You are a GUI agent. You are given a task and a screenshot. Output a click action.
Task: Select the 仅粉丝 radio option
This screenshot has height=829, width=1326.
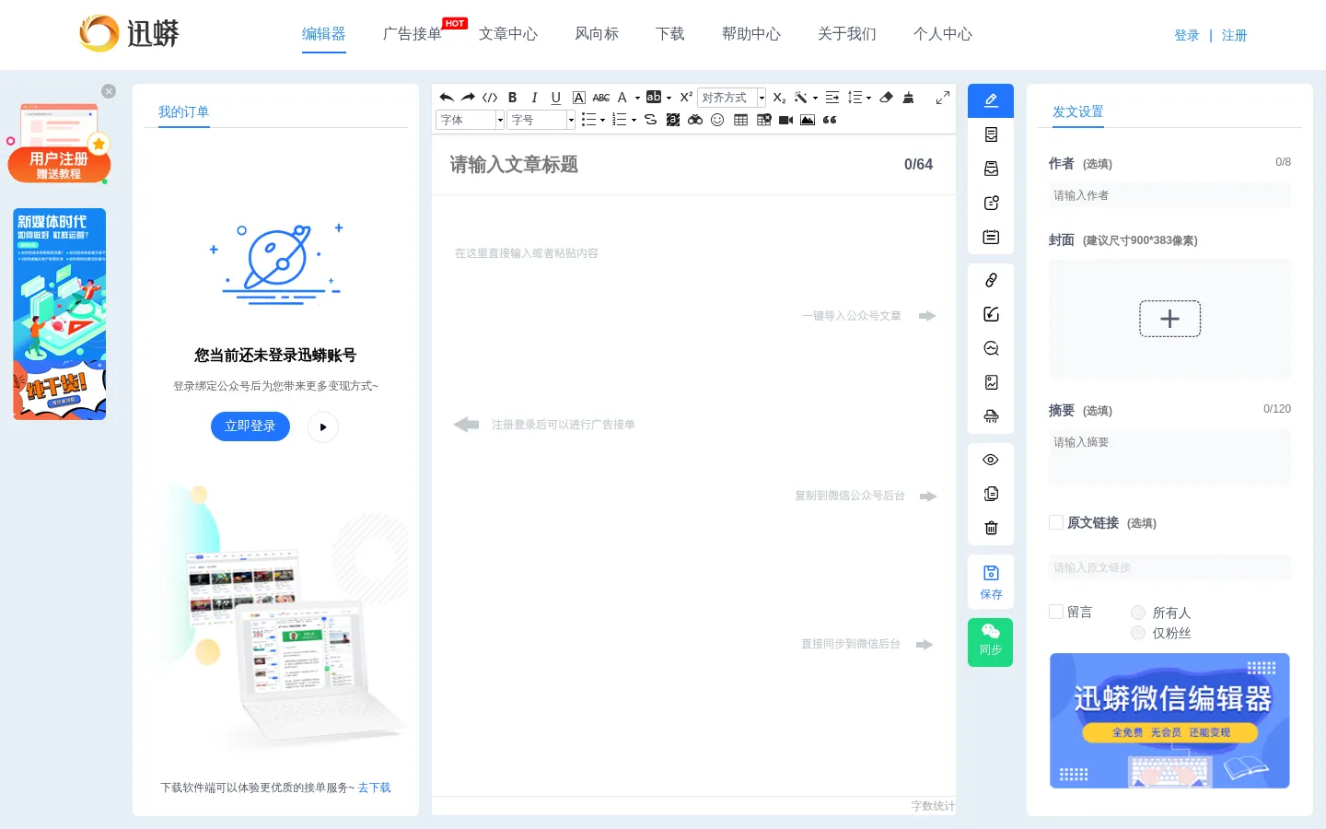[1138, 633]
